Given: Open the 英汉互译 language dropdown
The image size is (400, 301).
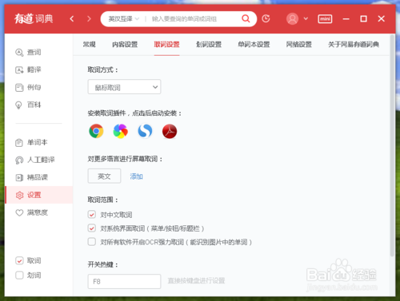Looking at the screenshot, I should point(123,19).
